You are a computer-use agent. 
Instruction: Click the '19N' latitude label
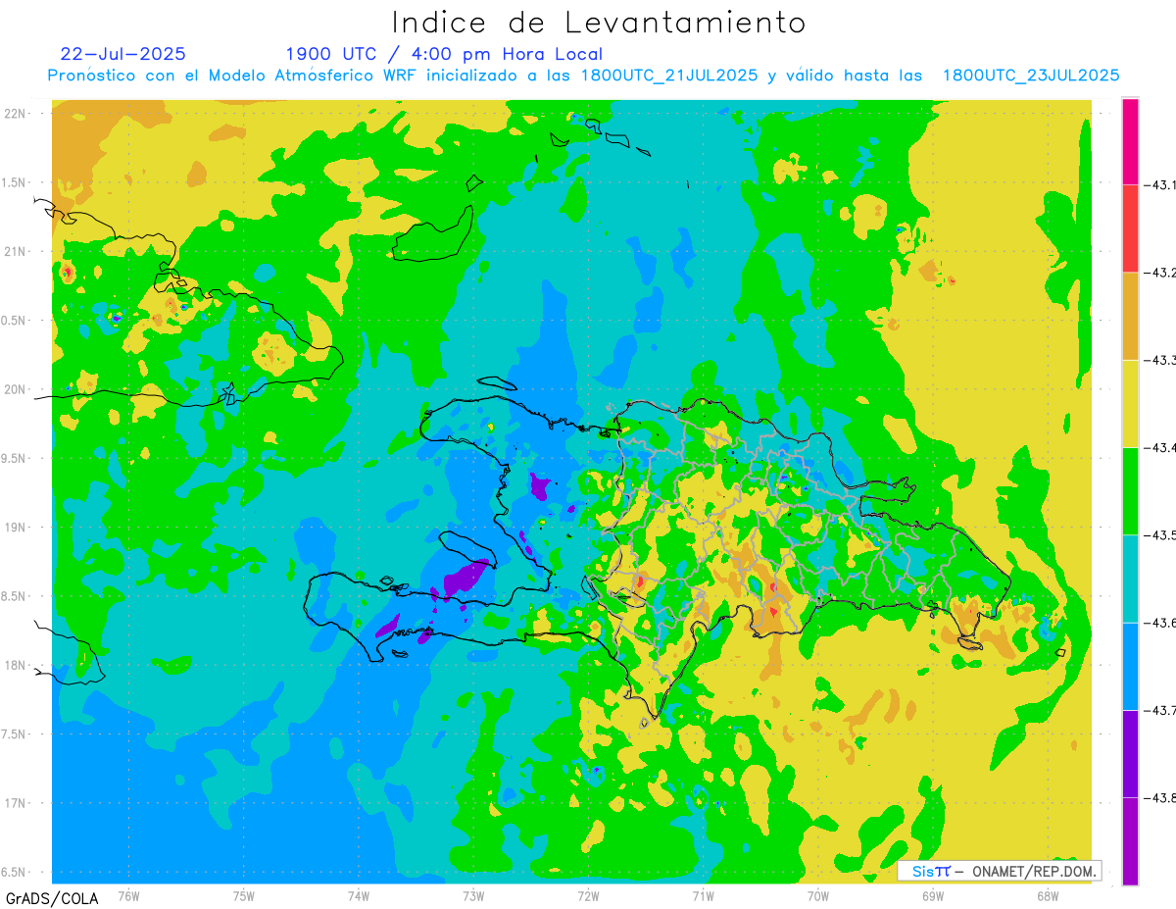coord(16,527)
